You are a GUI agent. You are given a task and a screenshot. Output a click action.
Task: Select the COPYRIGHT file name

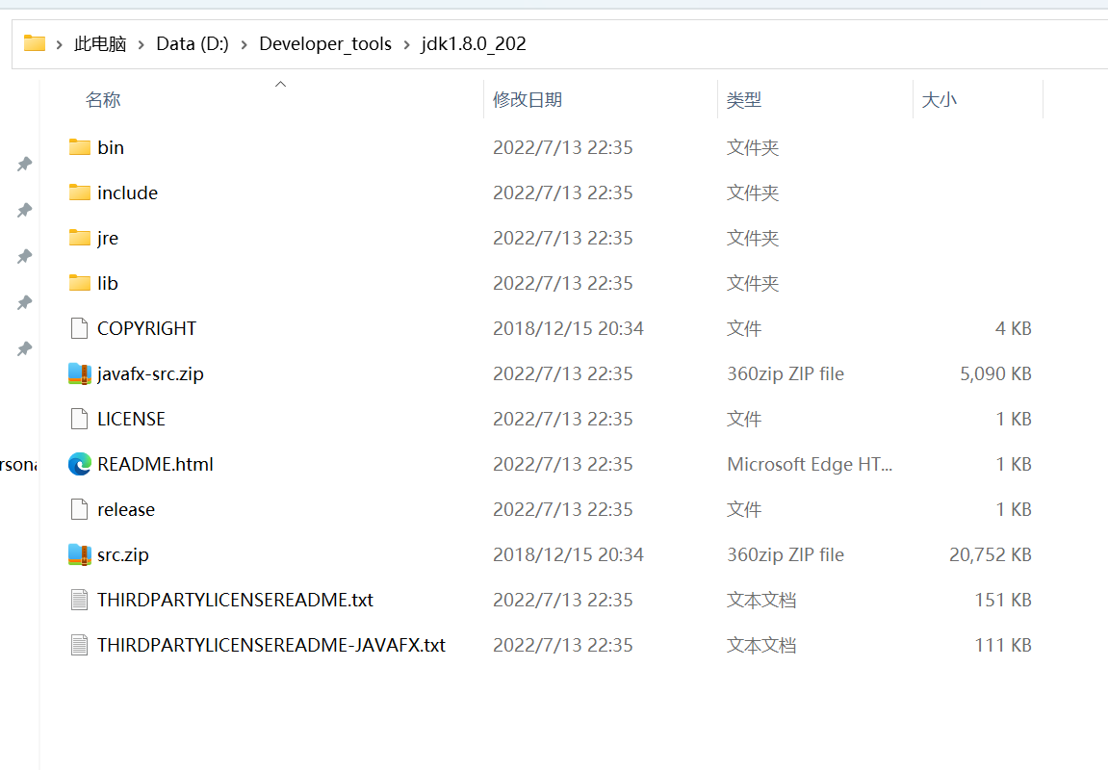(147, 328)
